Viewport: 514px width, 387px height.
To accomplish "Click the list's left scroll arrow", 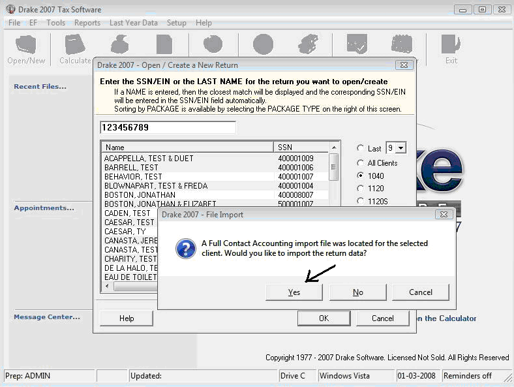I will tap(107, 286).
